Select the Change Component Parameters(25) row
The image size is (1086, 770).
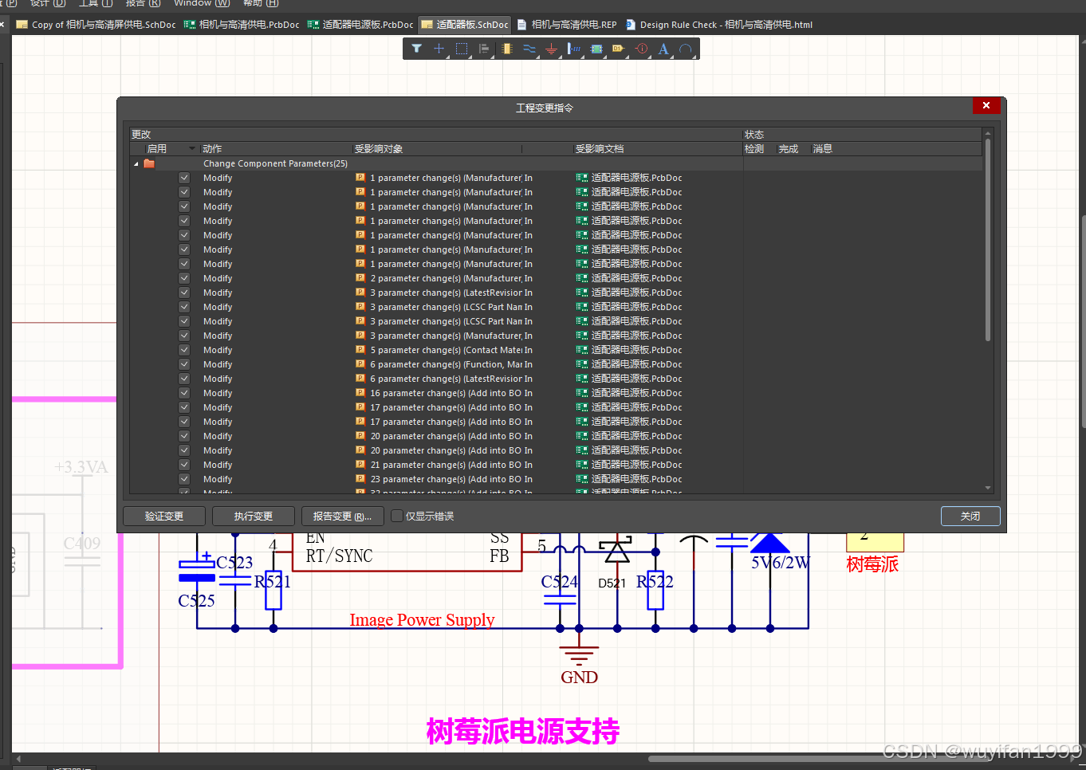(557, 163)
